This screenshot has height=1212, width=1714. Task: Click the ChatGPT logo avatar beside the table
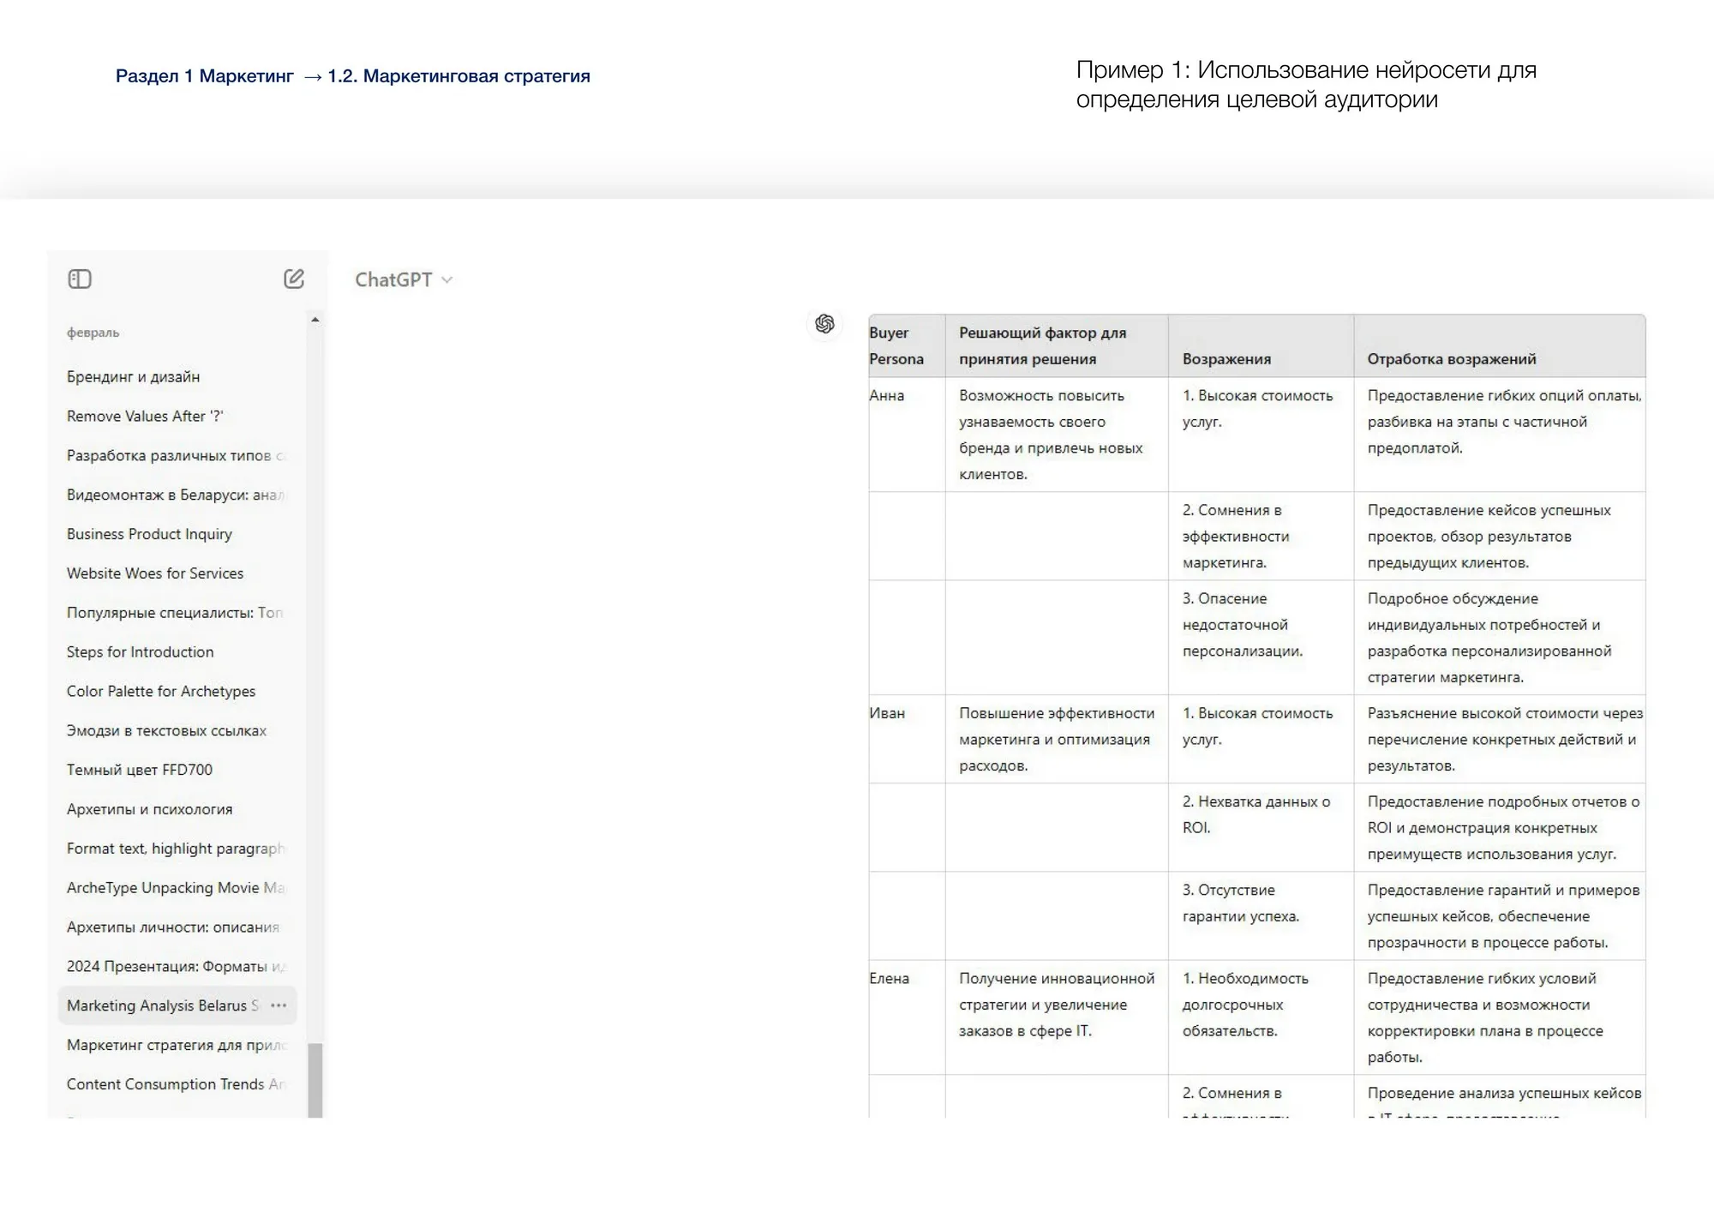tap(824, 324)
